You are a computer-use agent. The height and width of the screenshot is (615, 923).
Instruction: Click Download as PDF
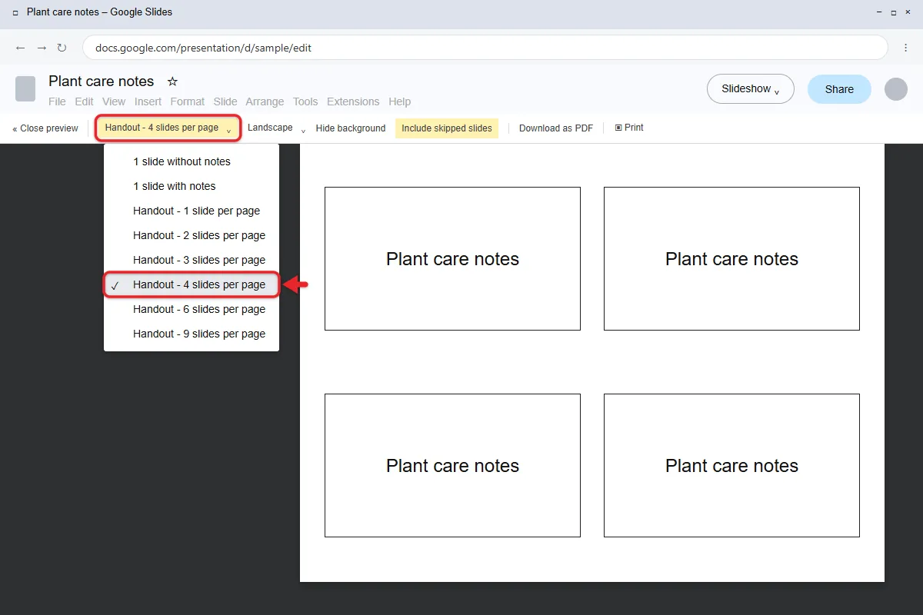(x=556, y=128)
